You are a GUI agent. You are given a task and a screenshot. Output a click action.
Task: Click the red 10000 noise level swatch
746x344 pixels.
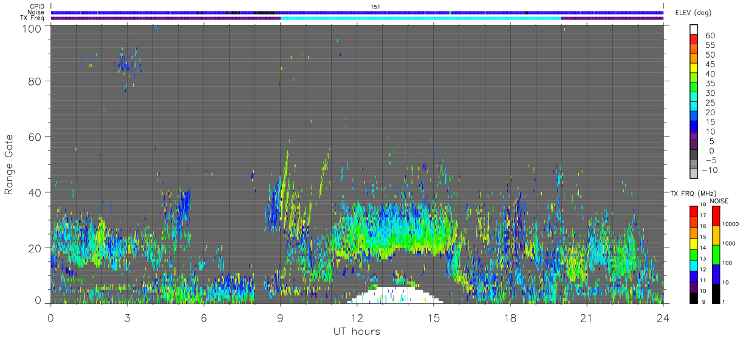pos(716,216)
